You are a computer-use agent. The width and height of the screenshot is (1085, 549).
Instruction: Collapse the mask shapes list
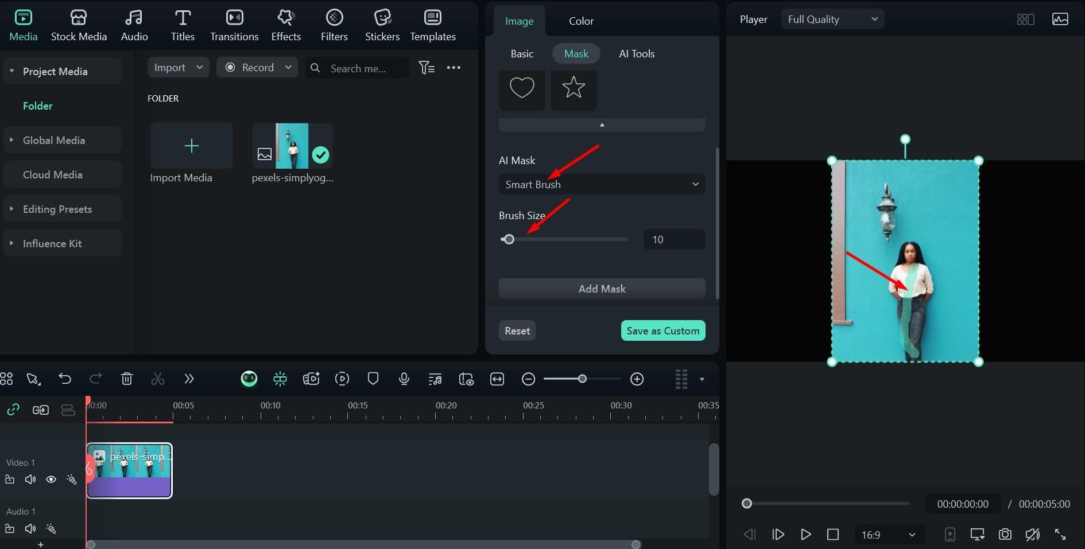[x=602, y=125]
